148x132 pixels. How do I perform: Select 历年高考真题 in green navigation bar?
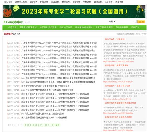click(122, 27)
